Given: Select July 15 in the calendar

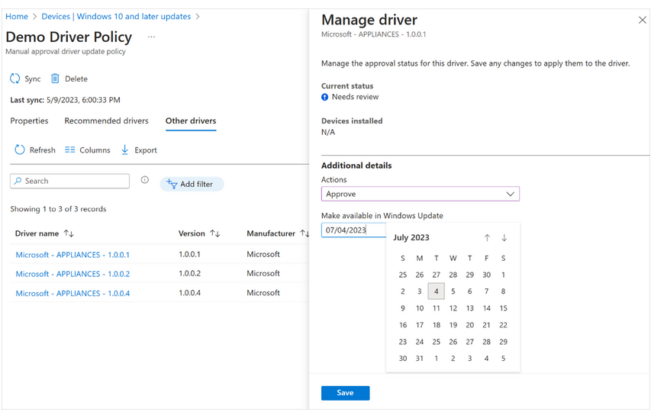Looking at the screenshot, I should tap(503, 308).
